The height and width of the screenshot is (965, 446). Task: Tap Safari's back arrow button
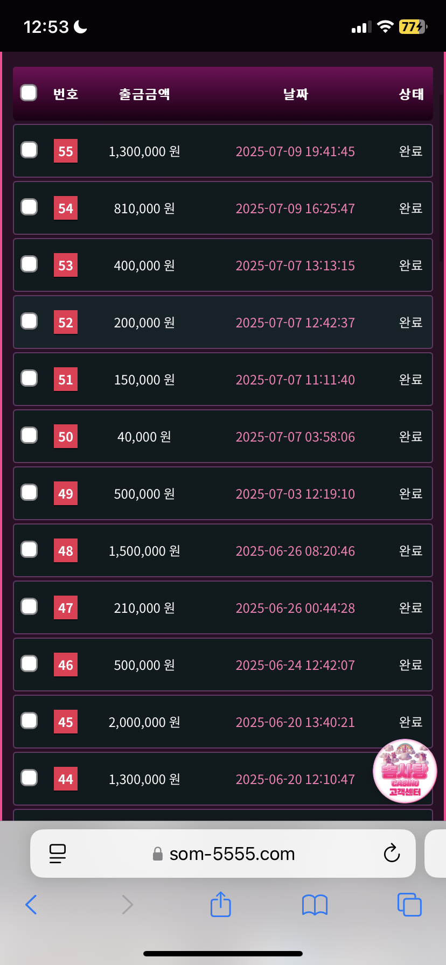(31, 905)
